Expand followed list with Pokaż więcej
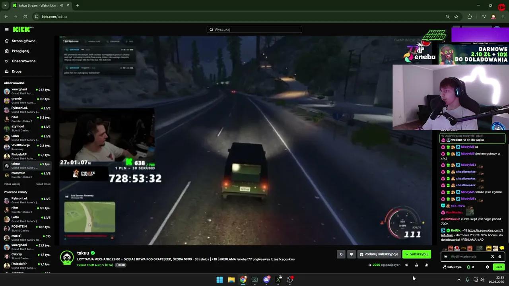The width and height of the screenshot is (509, 286). (12, 184)
